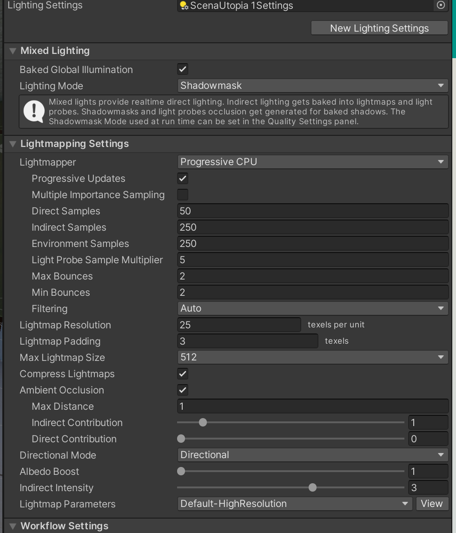
Task: Change the Filtering dropdown
Action: [x=312, y=308]
